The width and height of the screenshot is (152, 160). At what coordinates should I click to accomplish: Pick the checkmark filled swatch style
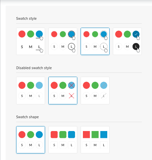coord(127,41)
